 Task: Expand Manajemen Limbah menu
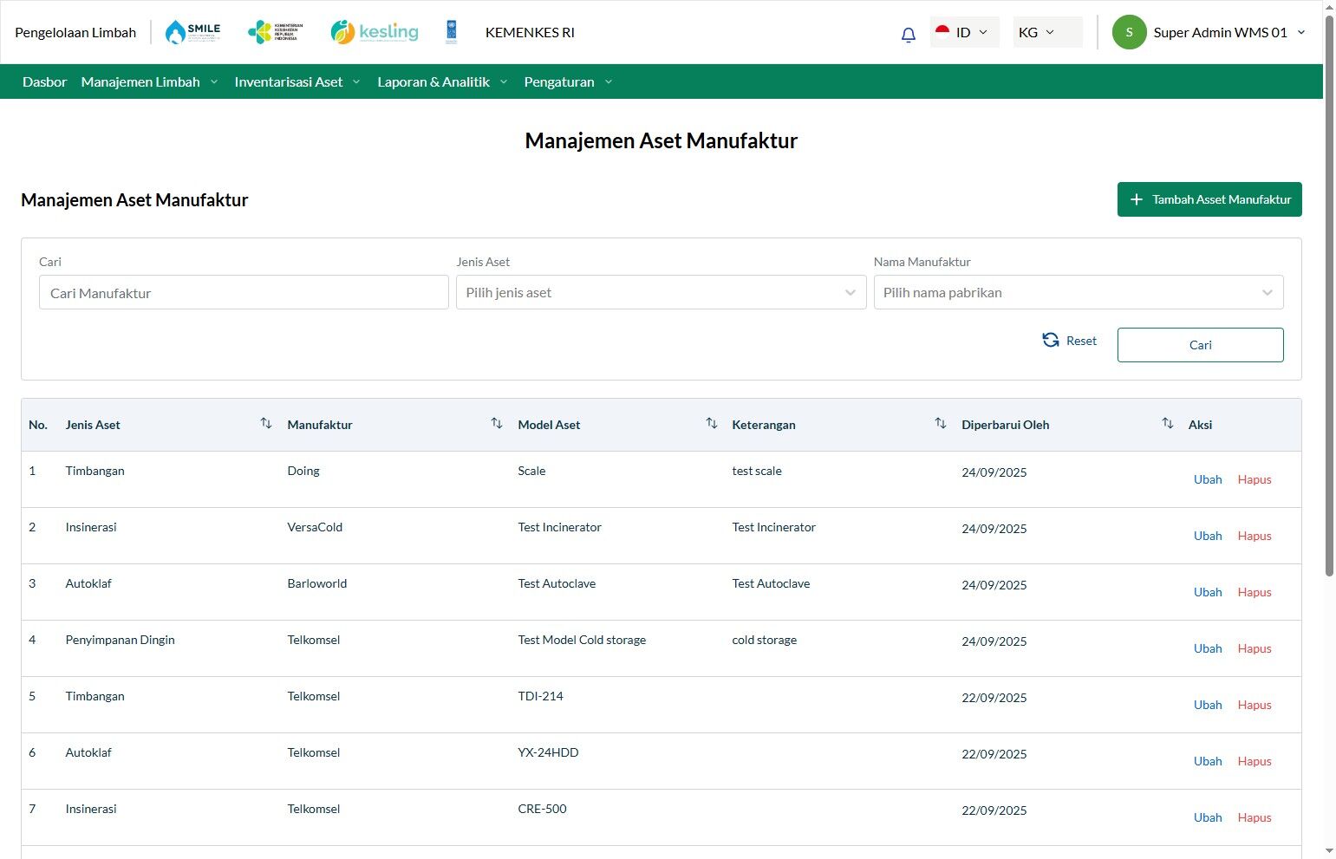tap(149, 81)
